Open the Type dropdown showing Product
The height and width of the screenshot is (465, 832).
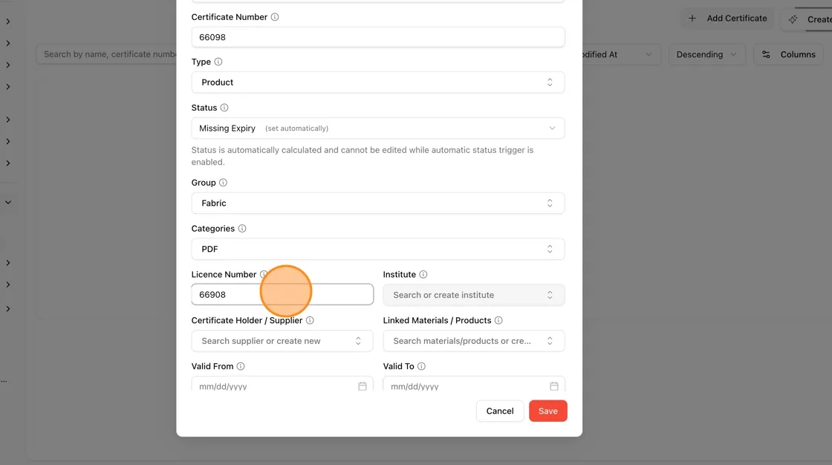[378, 82]
